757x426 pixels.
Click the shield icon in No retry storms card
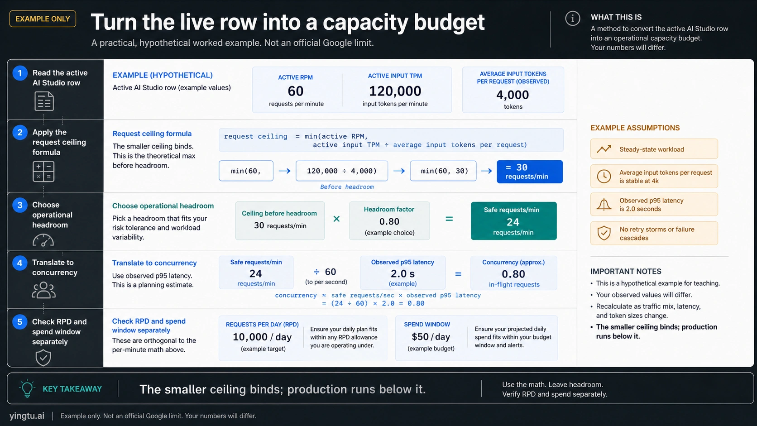click(x=604, y=233)
